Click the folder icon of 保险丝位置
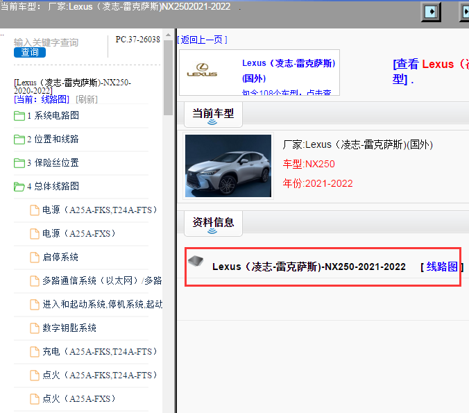 pos(19,163)
